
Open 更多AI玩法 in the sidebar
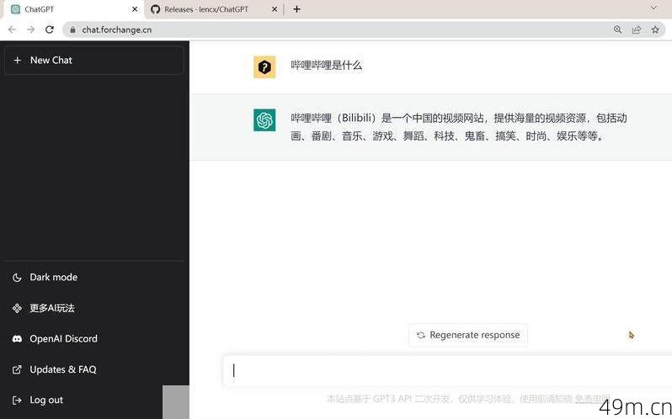pos(44,308)
